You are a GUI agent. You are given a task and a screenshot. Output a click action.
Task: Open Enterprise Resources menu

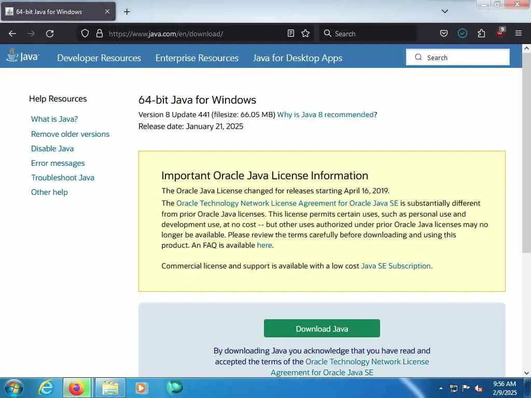197,58
